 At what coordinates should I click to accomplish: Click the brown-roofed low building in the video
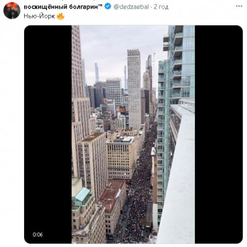pyautogui.click(x=111, y=195)
